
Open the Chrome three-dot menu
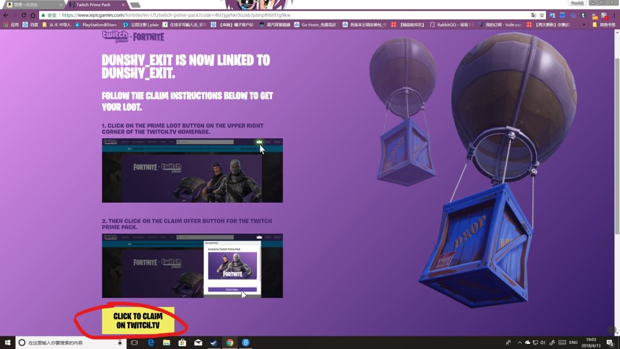[x=614, y=15]
